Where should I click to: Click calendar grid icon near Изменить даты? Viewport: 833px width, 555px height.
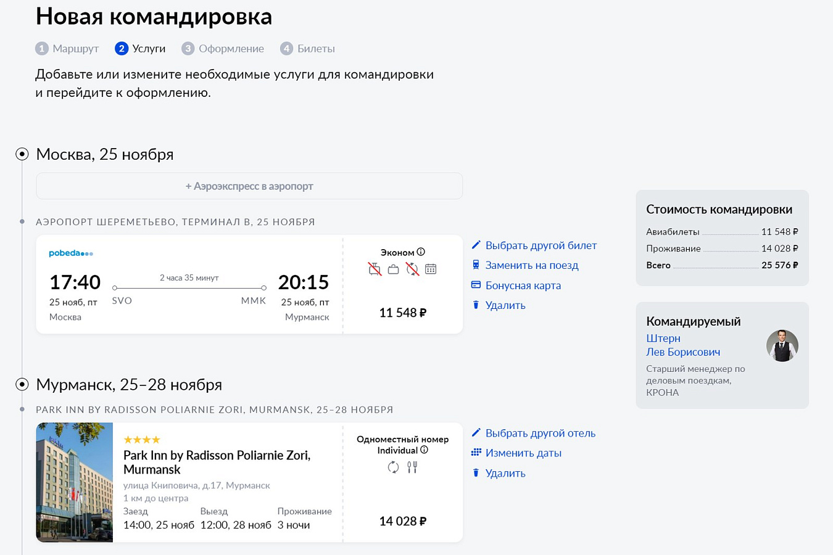[x=476, y=452]
